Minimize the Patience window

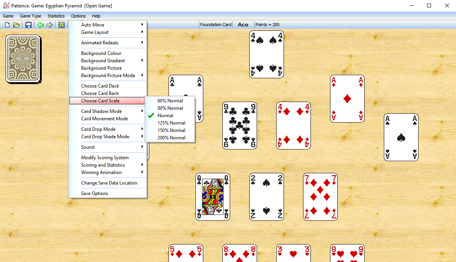[412, 5]
